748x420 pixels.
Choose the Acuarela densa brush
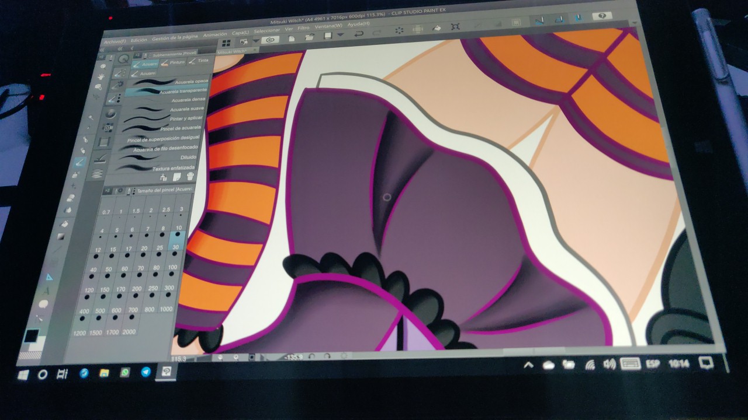(x=165, y=100)
